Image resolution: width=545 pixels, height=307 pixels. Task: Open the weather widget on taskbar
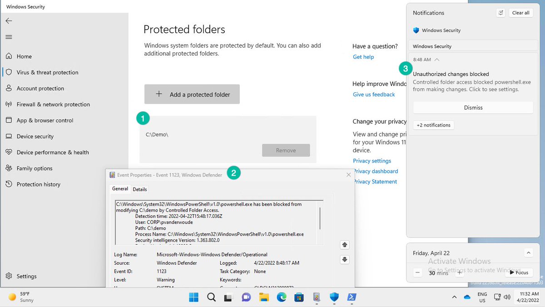coord(20,297)
